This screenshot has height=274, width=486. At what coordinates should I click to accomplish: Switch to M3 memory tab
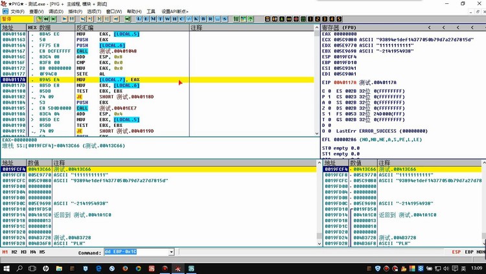23,252
